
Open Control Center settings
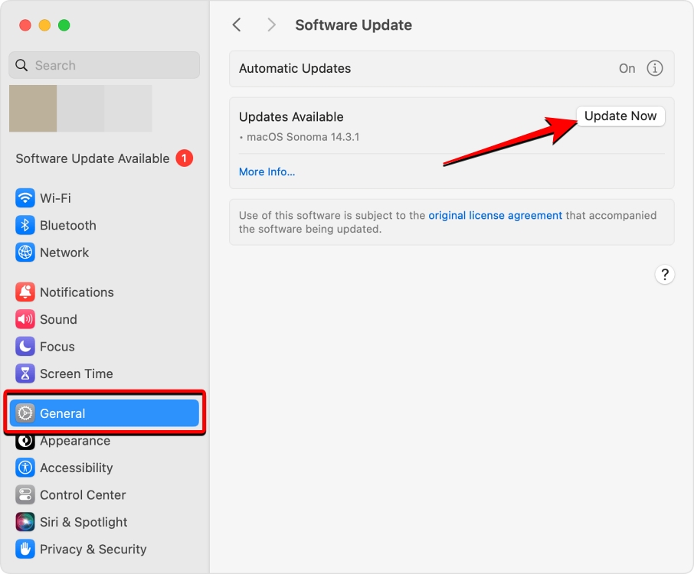[82, 495]
